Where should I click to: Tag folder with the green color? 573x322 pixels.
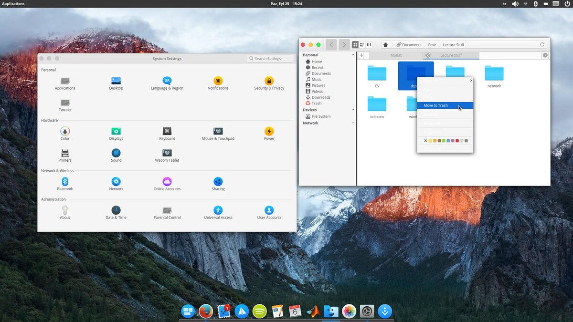point(444,141)
